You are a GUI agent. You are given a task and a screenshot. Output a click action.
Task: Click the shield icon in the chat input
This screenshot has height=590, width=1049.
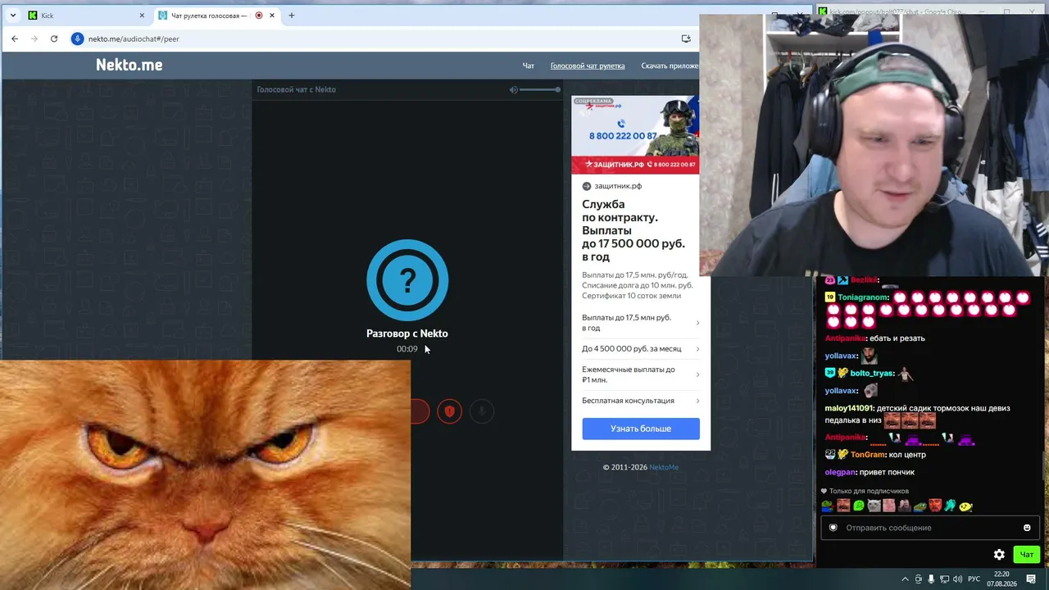833,528
